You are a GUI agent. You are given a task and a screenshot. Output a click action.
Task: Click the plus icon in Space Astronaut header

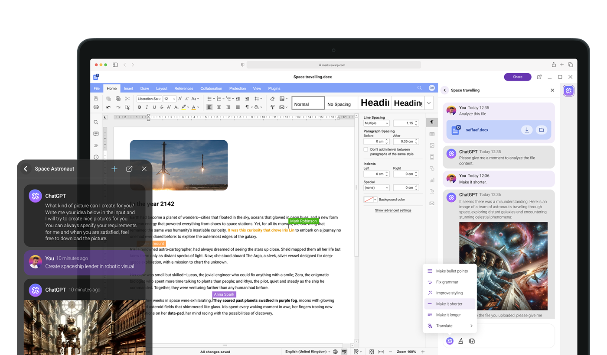pyautogui.click(x=114, y=169)
